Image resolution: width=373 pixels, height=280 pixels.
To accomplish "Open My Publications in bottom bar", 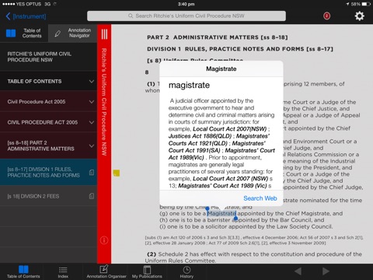I will point(147,271).
